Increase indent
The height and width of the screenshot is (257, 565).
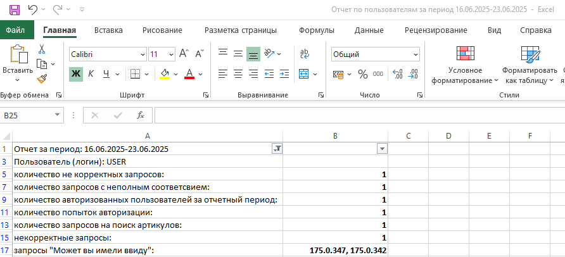(284, 74)
